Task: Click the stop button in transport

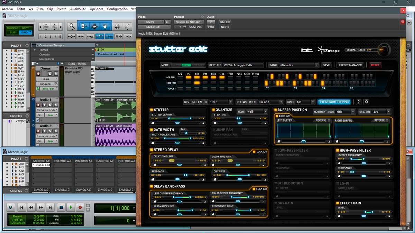Action: coord(61,207)
